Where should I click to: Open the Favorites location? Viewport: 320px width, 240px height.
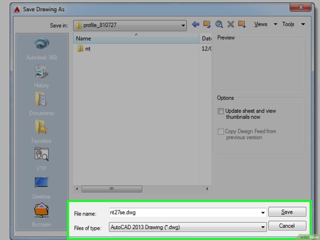pos(42,132)
